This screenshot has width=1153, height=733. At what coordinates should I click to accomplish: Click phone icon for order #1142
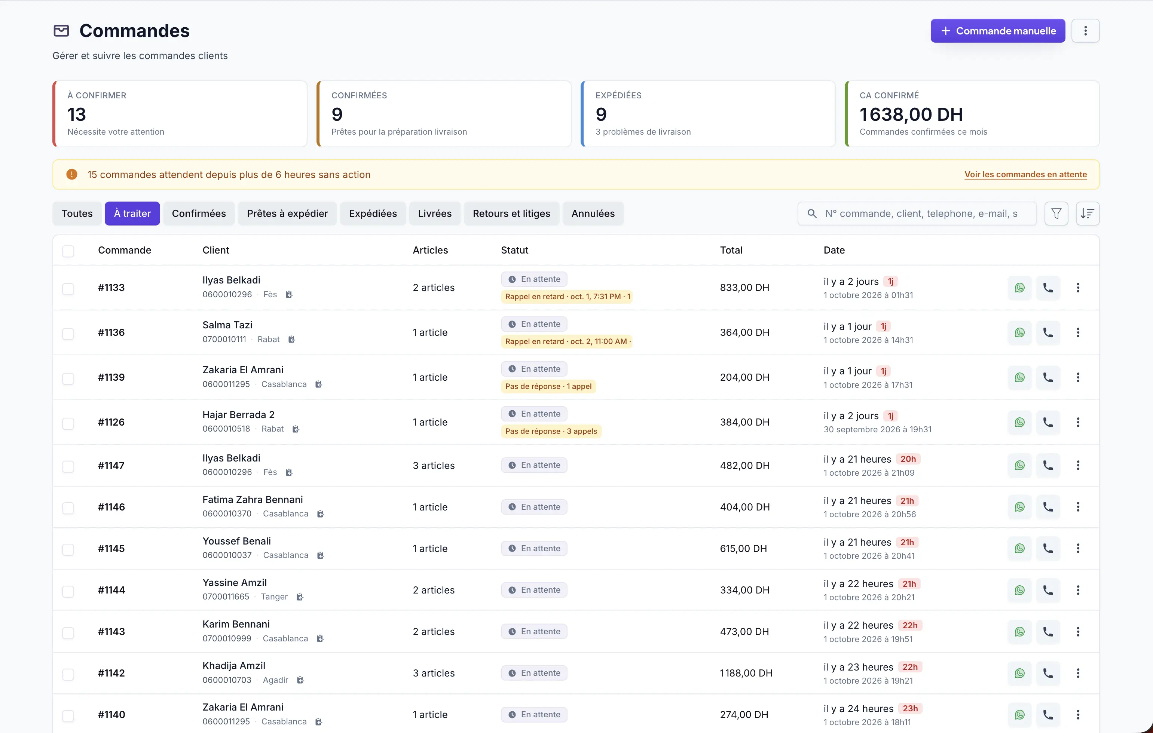1048,673
